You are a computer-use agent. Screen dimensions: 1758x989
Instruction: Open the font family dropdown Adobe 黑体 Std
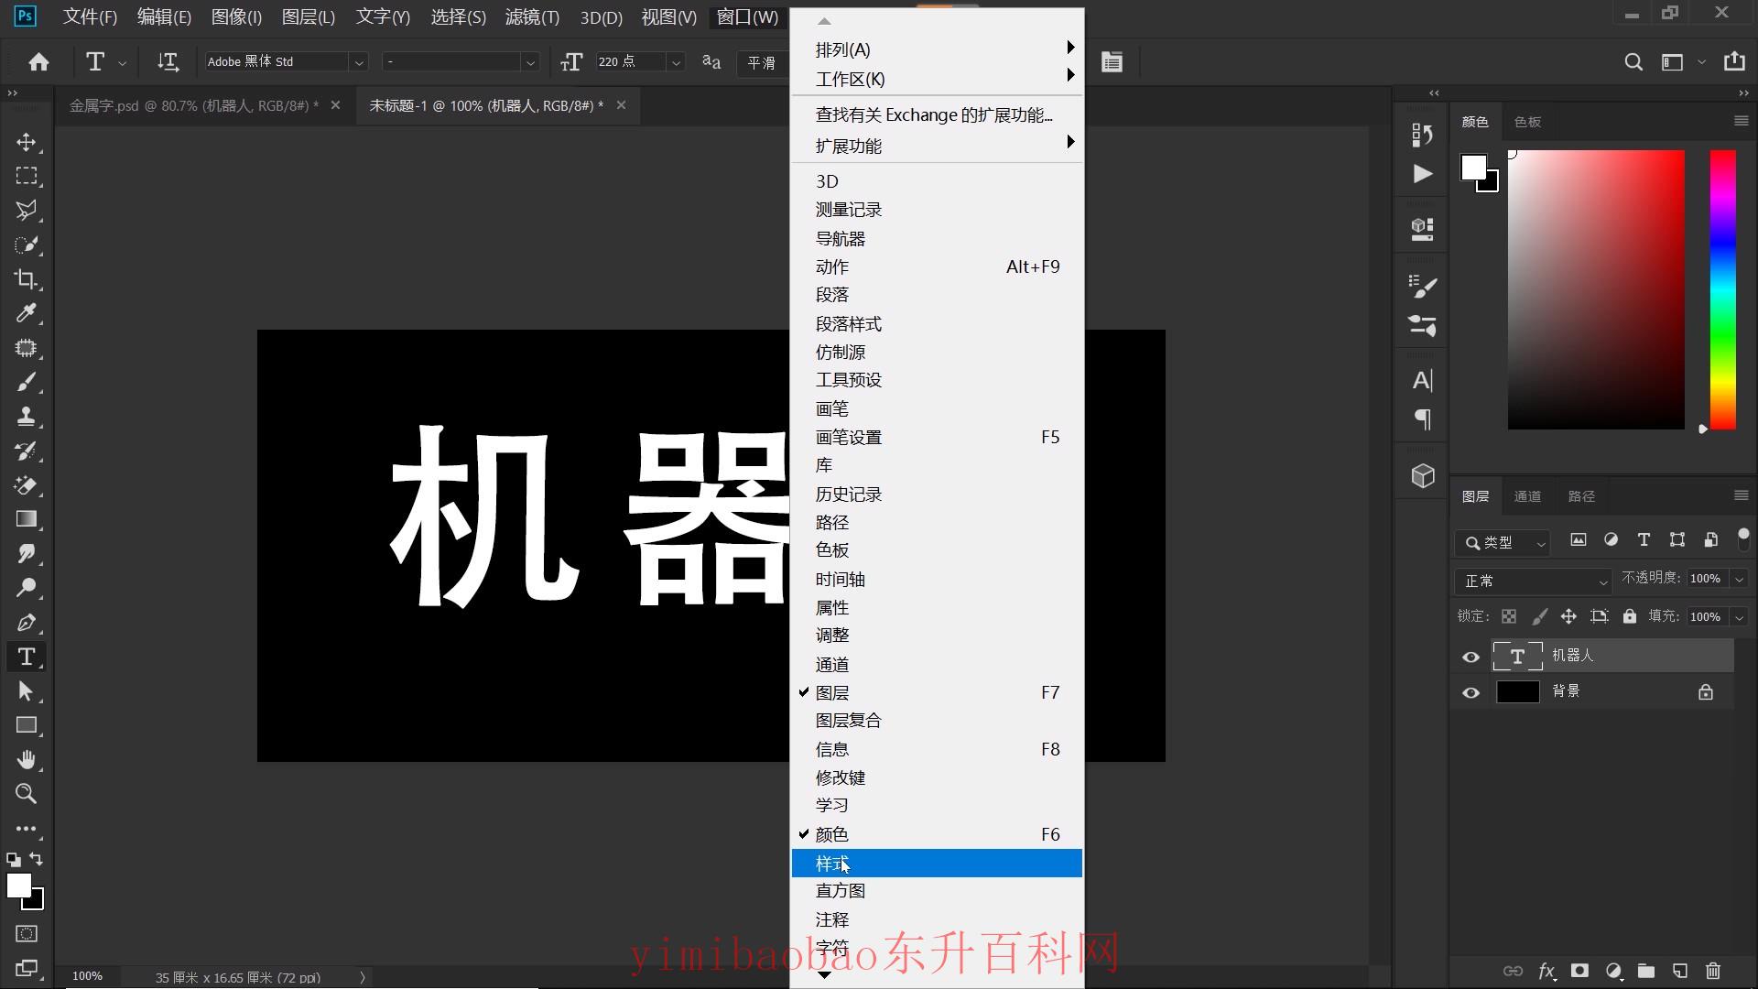359,62
